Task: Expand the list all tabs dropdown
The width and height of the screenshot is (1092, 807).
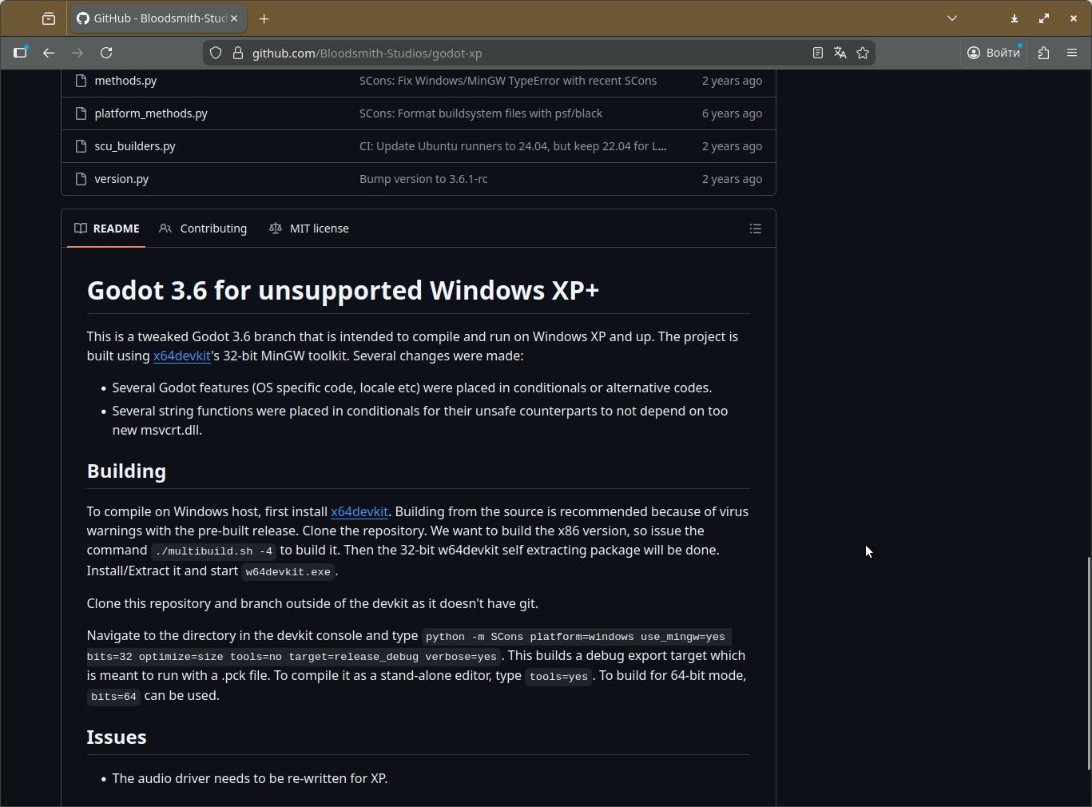Action: (x=952, y=18)
